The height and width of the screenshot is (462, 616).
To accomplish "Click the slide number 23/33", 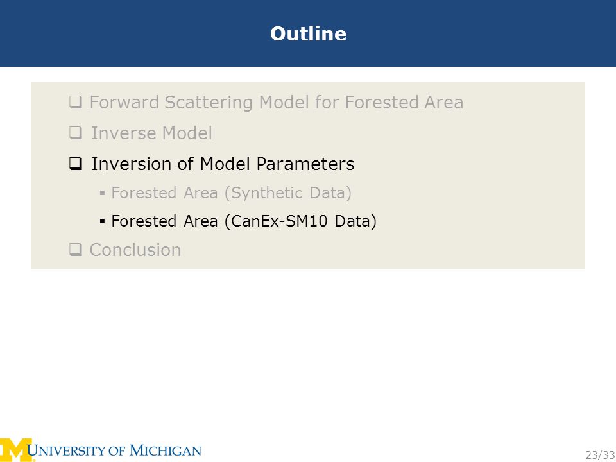I will pos(601,455).
